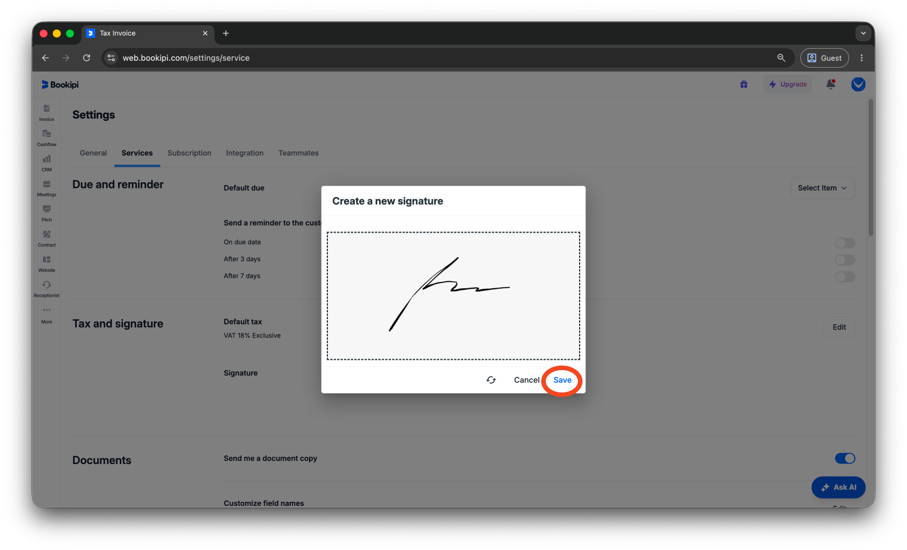This screenshot has height=550, width=907.
Task: Open a new browser tab
Action: click(x=226, y=33)
